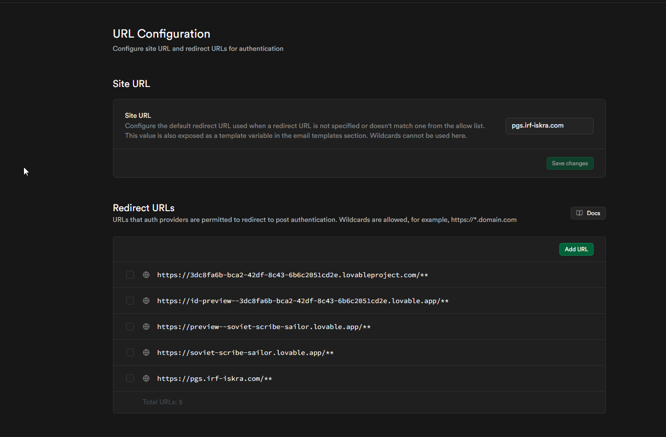
Task: Click the id-preview--3dc8fa6b lovable.app URL text
Action: (x=303, y=301)
